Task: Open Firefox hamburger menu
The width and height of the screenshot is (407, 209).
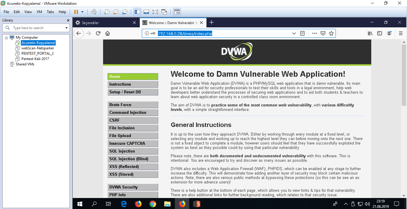Action: (401, 33)
